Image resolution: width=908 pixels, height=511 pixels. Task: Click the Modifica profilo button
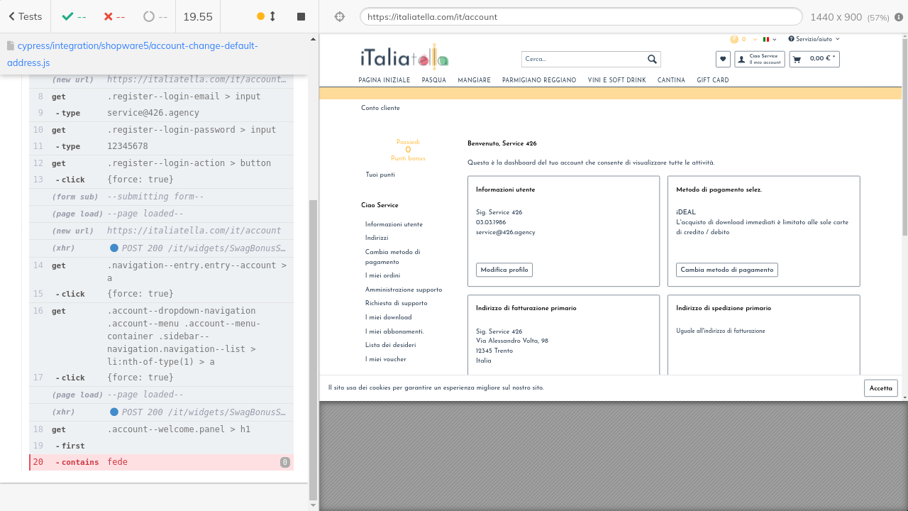coord(504,270)
